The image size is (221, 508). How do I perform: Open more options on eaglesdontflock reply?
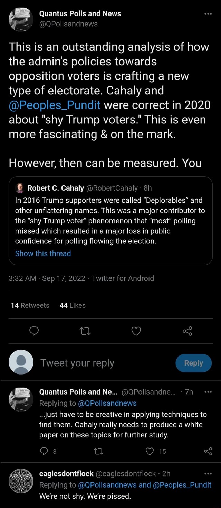[208, 473]
